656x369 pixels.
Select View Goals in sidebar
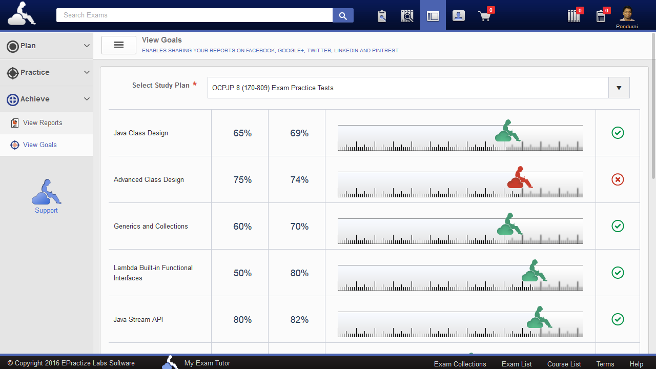(40, 145)
